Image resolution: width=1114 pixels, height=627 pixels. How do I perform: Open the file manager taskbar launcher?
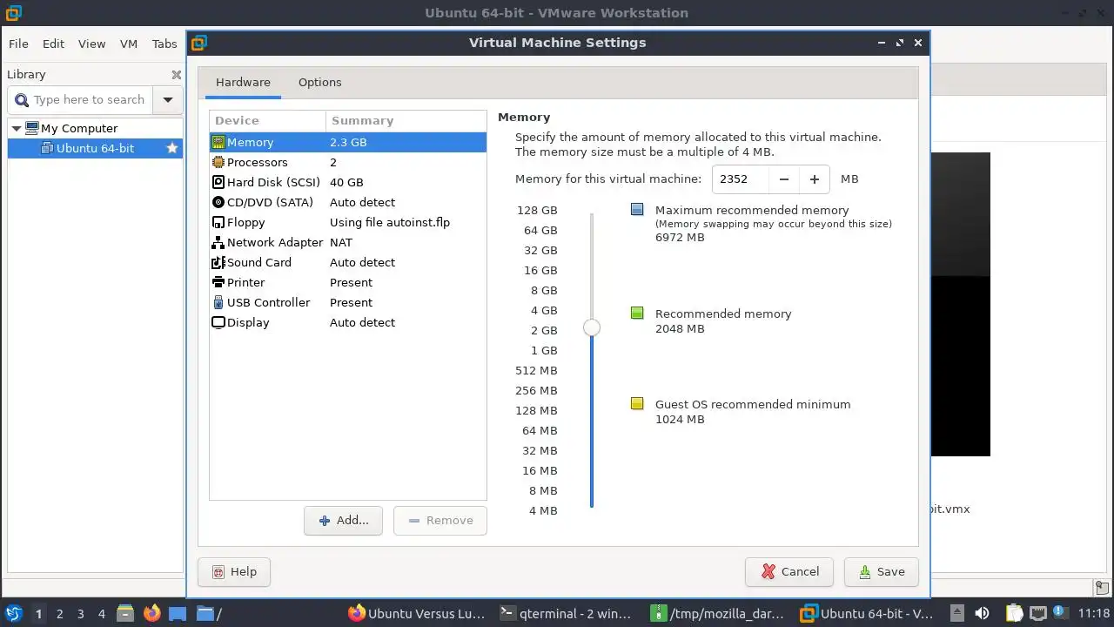tap(125, 614)
